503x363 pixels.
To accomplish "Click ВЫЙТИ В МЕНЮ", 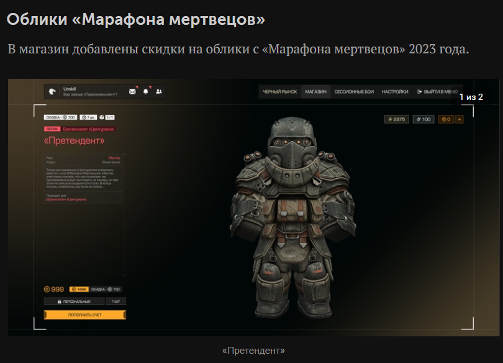I will click(437, 92).
